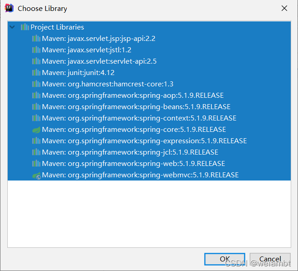Close the Choose Library dialog window
The width and height of the screenshot is (298, 271).
click(284, 8)
